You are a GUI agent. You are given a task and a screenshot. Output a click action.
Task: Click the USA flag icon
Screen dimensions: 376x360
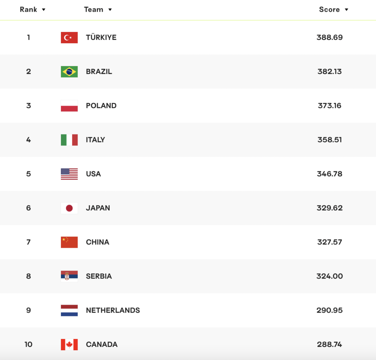coord(69,174)
